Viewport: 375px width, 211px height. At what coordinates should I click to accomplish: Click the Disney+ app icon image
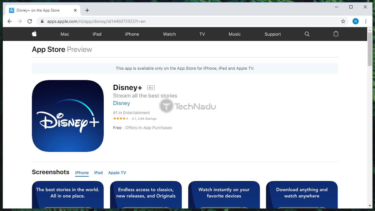pyautogui.click(x=68, y=116)
